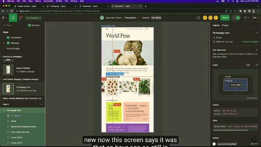261x147 pixels.
Task: Collapse Last Edited, Badging, Compare changes section
Action: (x=1, y=79)
